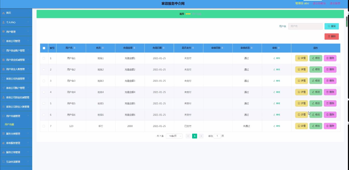Sort by 充值金额 column arrows
The height and width of the screenshot is (170, 349).
(134, 48)
